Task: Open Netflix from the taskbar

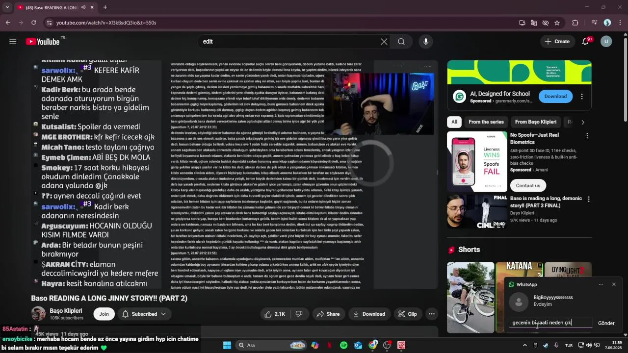Action: [x=329, y=345]
